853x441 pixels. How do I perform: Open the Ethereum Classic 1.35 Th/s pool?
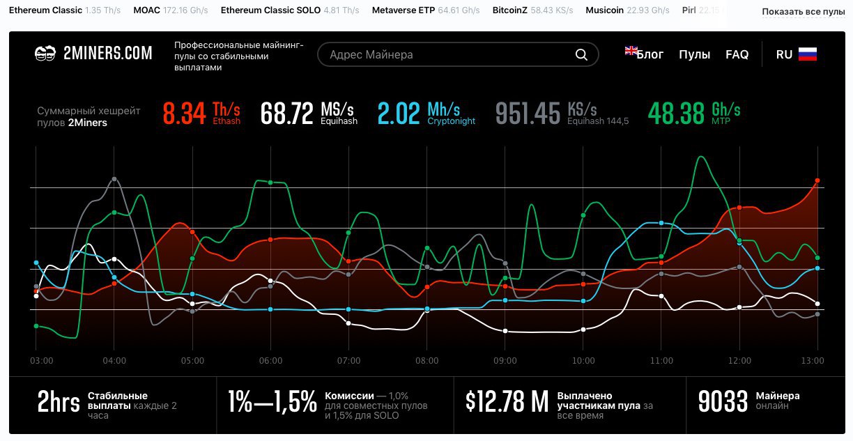(x=65, y=11)
